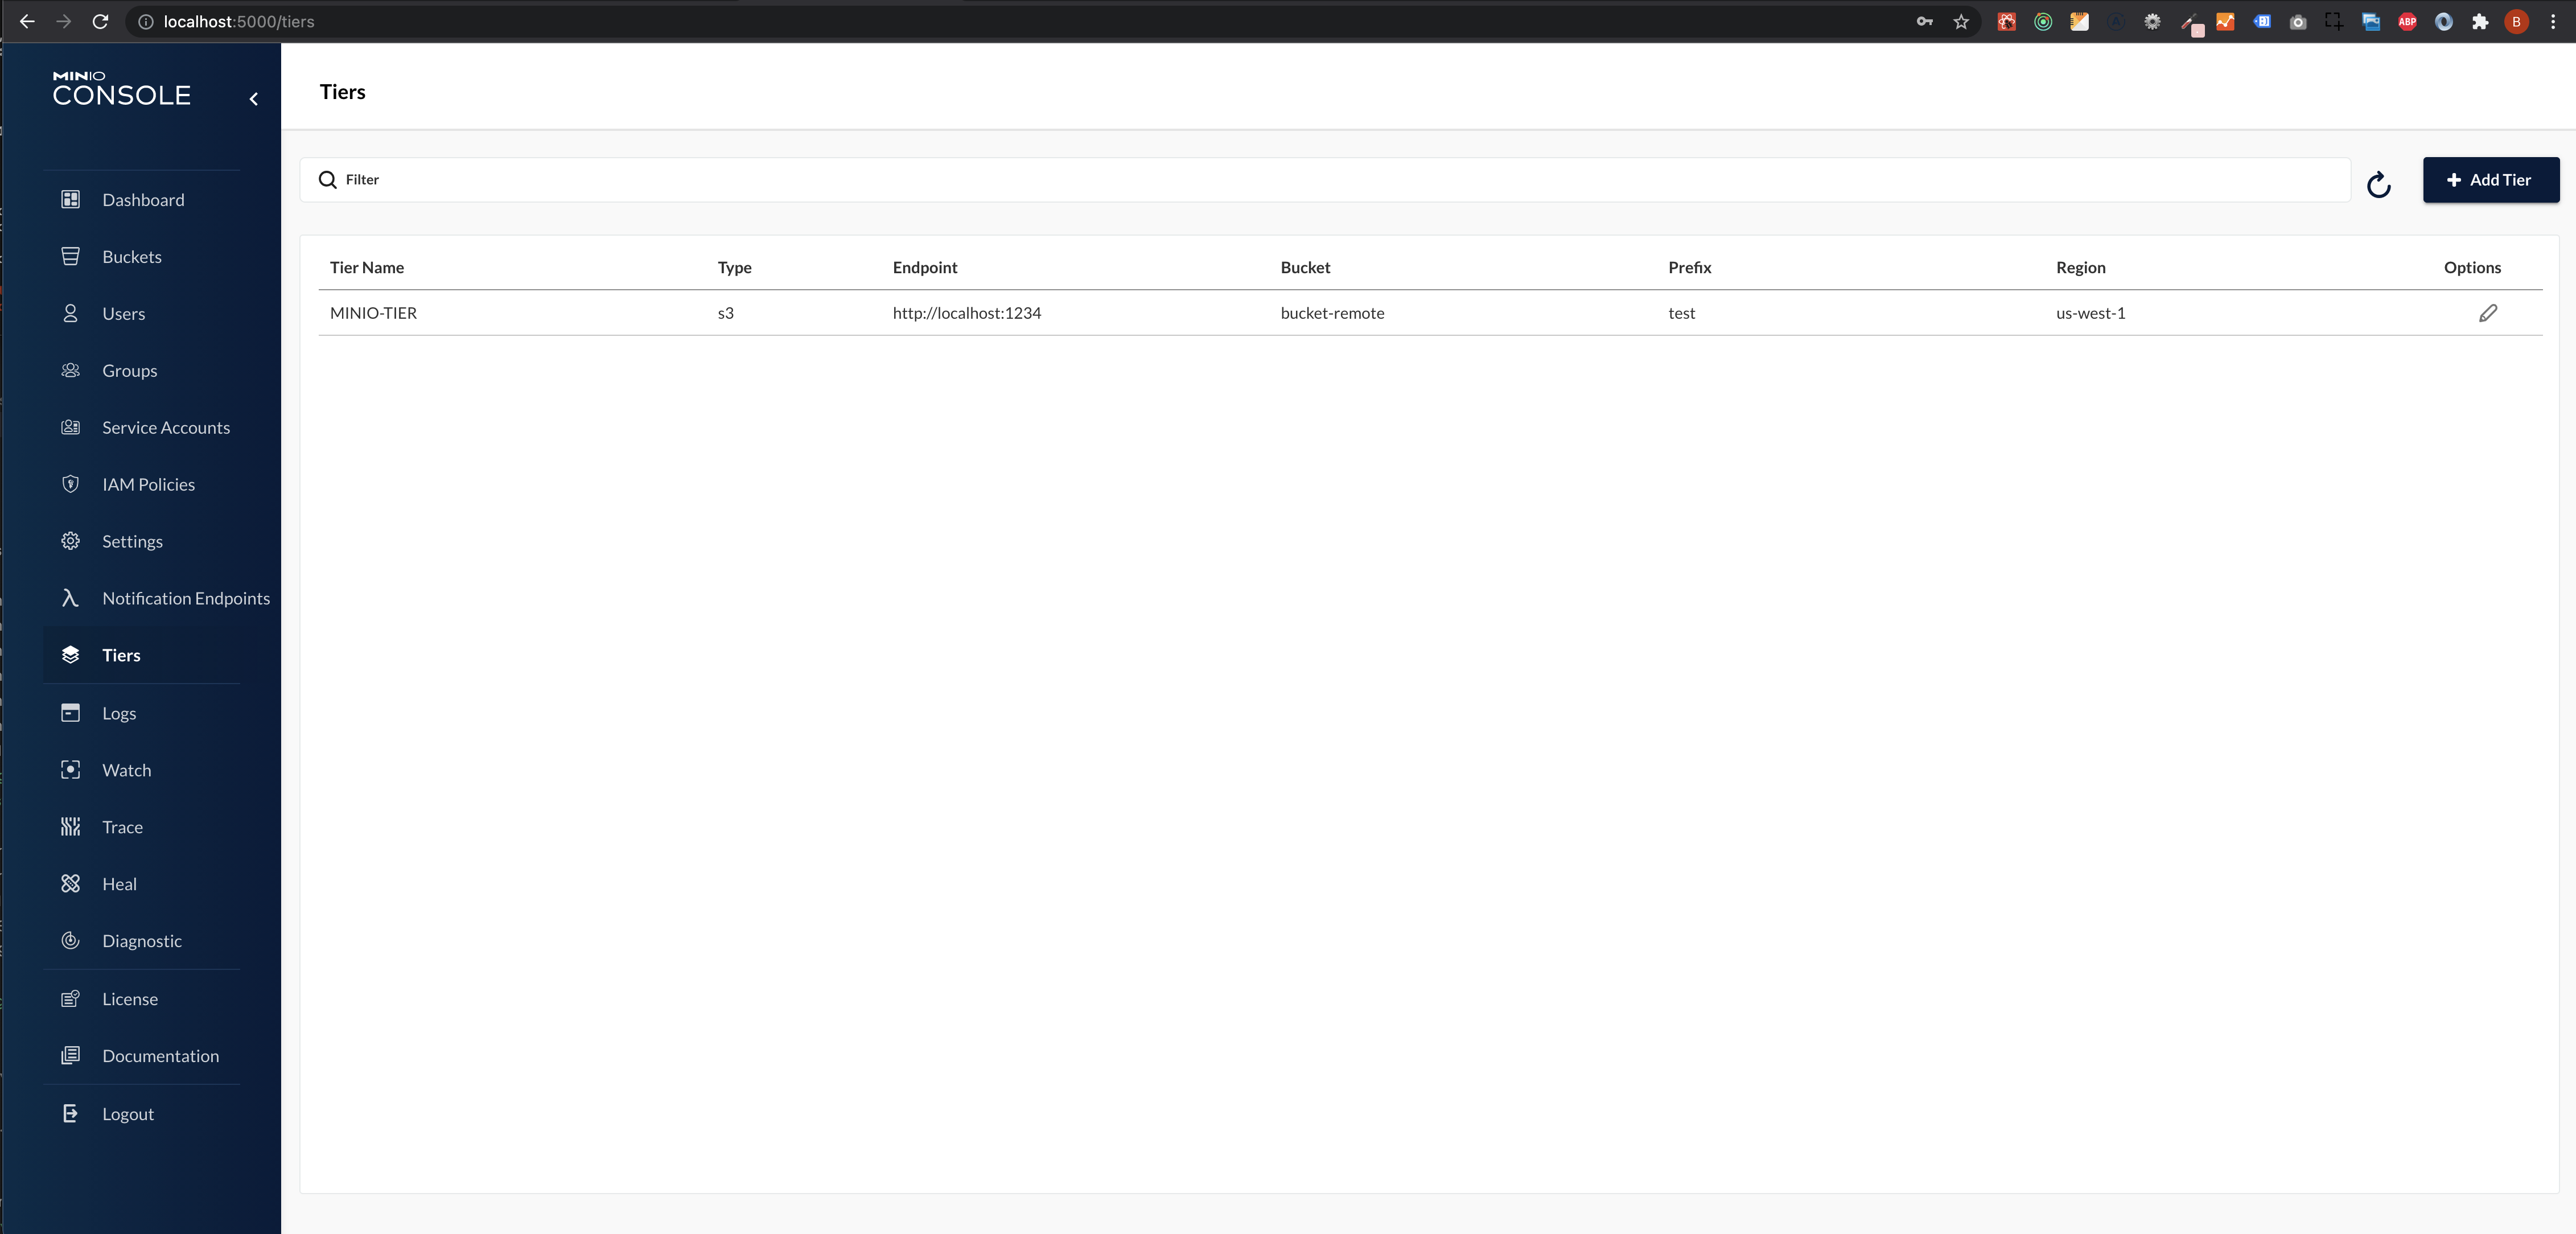Click the Watch icon in sidebar

pyautogui.click(x=70, y=770)
